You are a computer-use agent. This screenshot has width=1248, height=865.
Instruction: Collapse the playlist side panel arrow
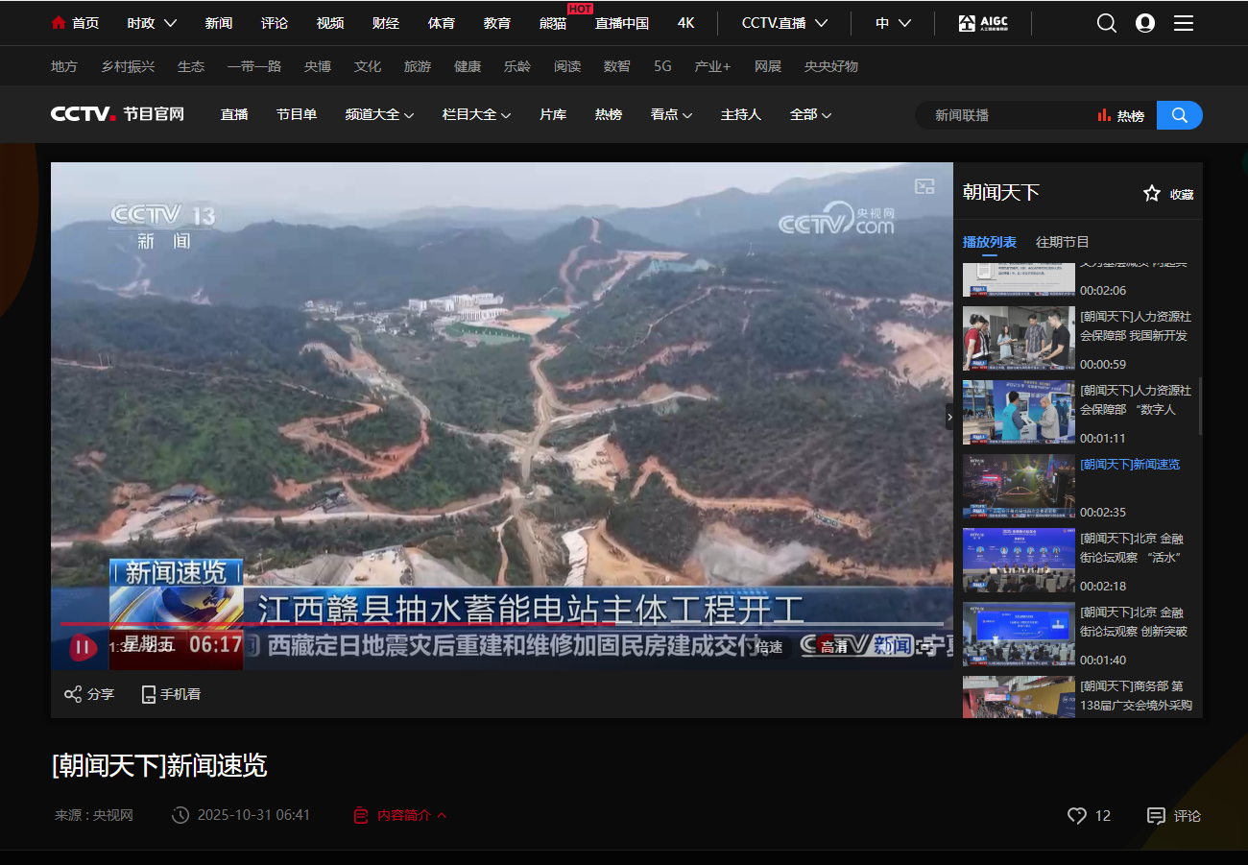949,417
